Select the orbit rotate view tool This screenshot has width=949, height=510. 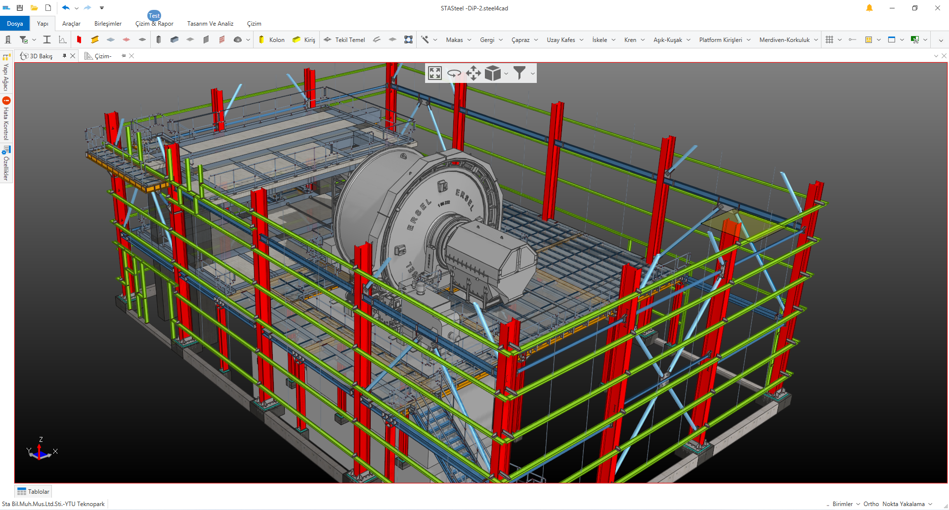coord(454,73)
